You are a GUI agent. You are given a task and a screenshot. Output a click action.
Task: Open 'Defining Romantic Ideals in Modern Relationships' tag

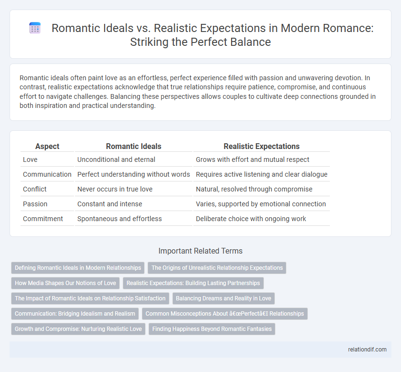78,267
